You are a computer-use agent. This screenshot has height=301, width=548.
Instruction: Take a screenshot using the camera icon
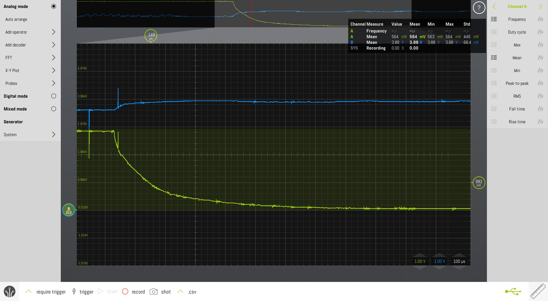[153, 291]
